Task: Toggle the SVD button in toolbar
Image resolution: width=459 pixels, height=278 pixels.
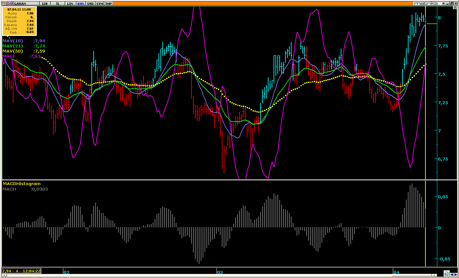Action: pyautogui.click(x=90, y=4)
